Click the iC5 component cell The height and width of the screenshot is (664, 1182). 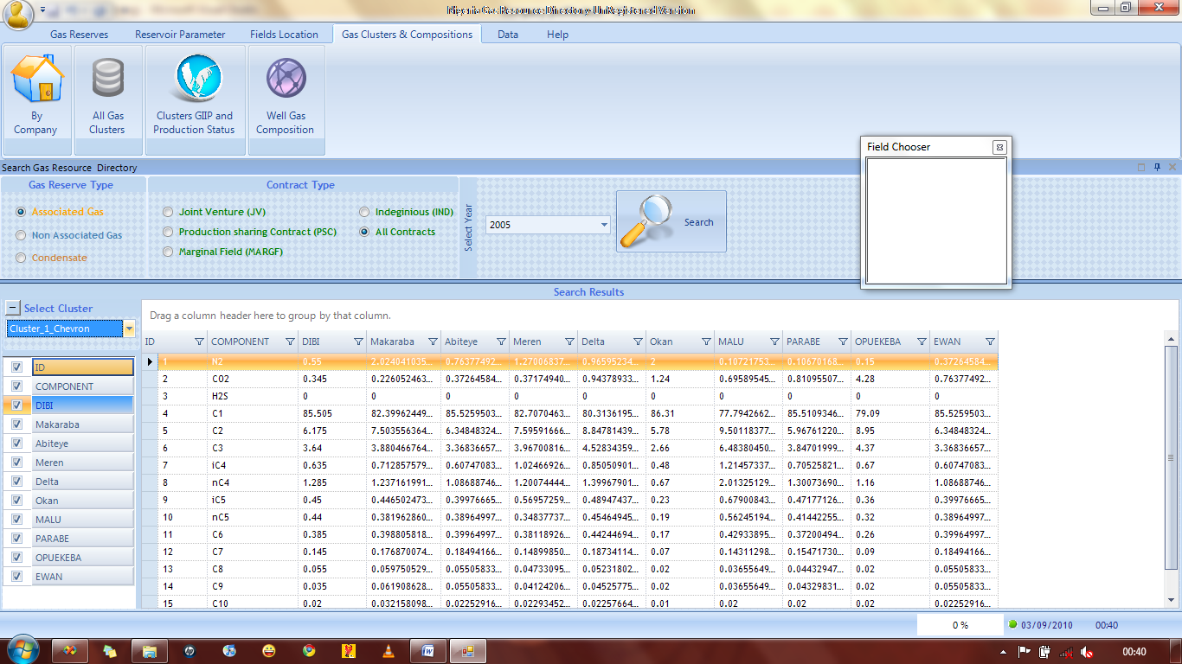point(253,500)
